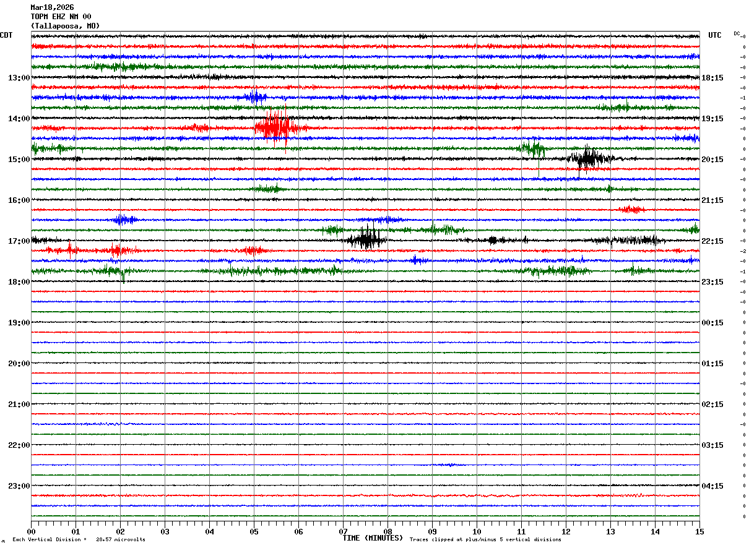The width and height of the screenshot is (749, 548).
Task: Click minute tick label 04 on x-axis
Action: (x=209, y=532)
